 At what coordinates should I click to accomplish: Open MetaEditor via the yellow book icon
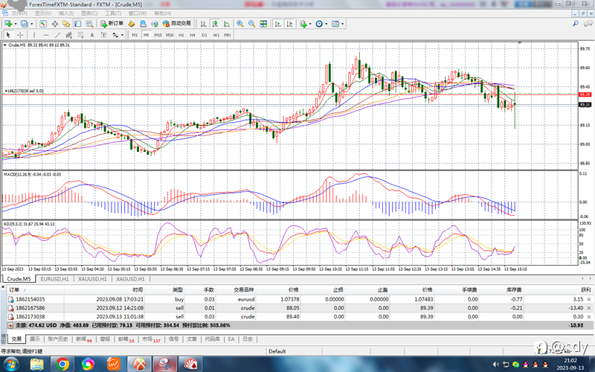click(x=132, y=24)
